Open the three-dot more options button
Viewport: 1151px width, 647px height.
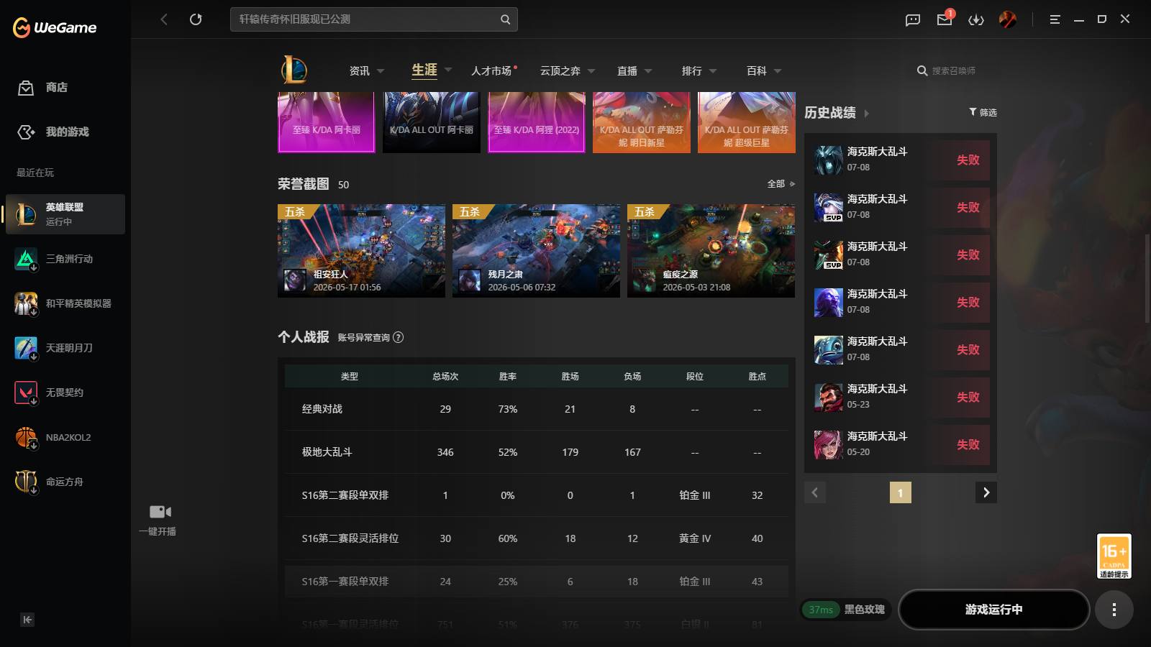tap(1114, 610)
